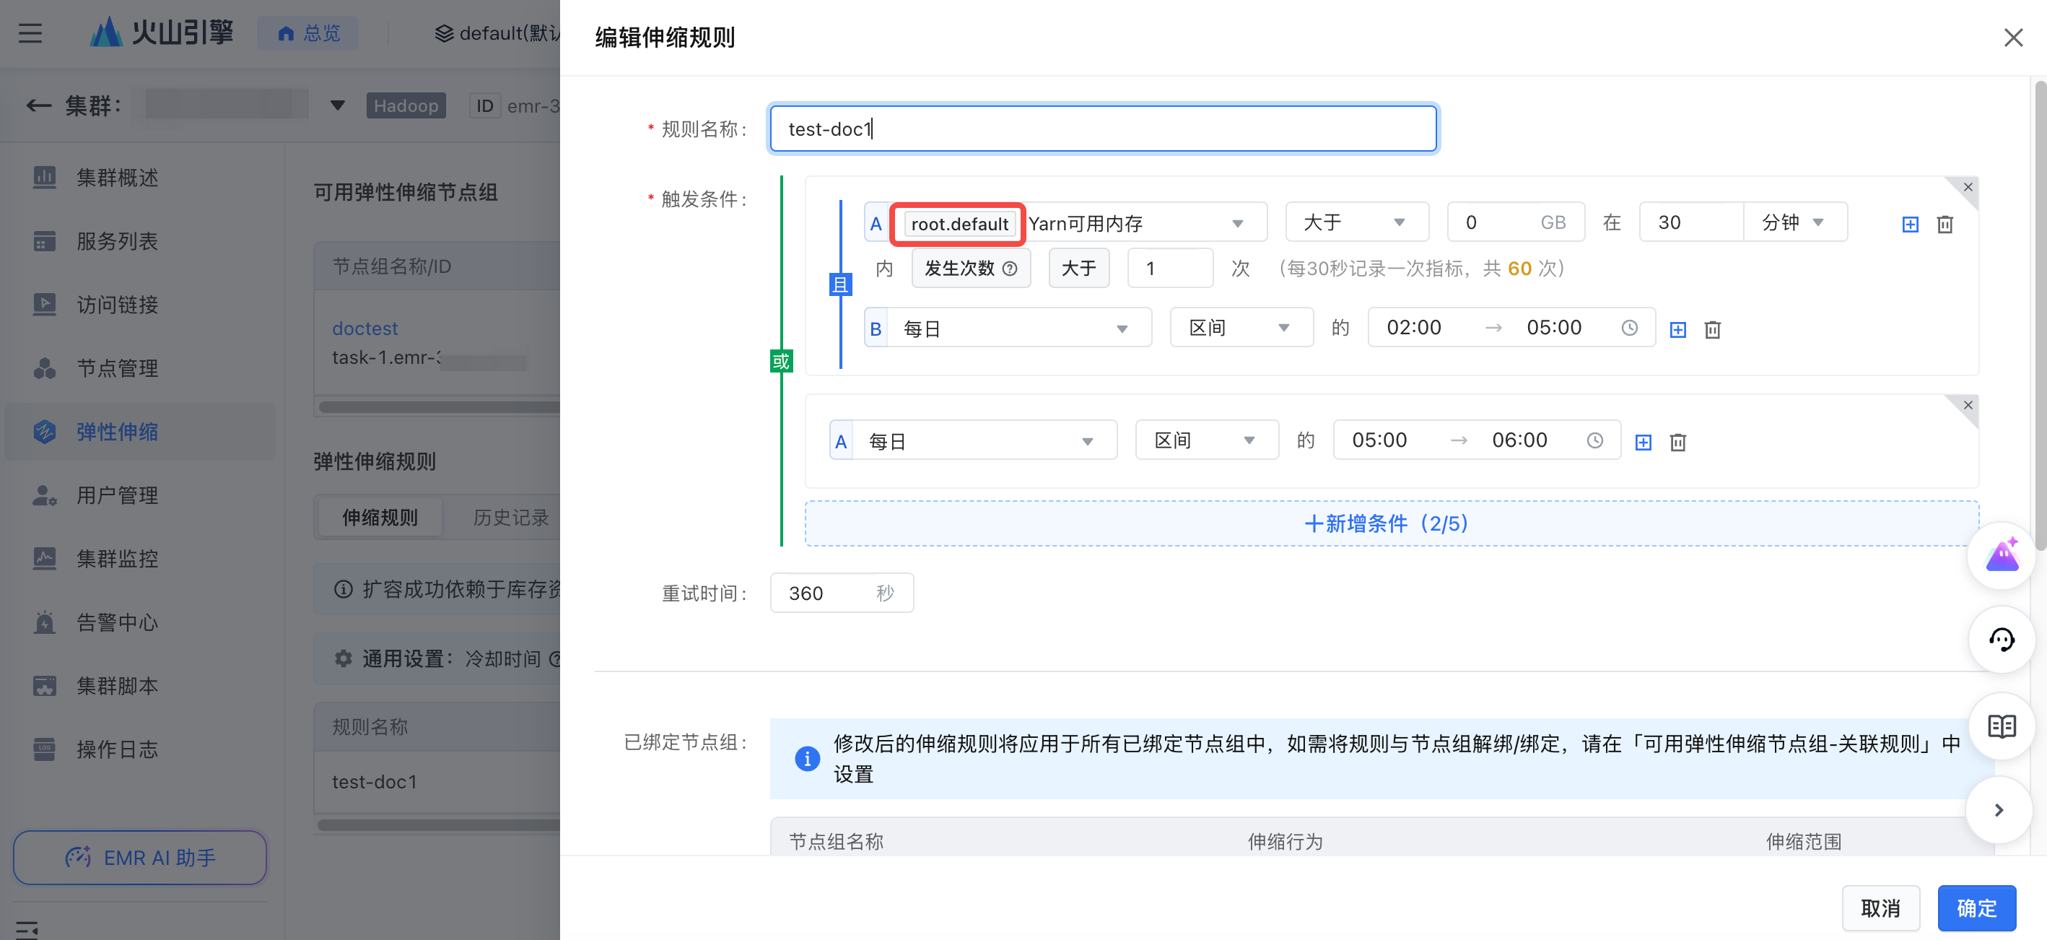
Task: Expand the cluster name dropdown arrow
Action: pos(338,105)
